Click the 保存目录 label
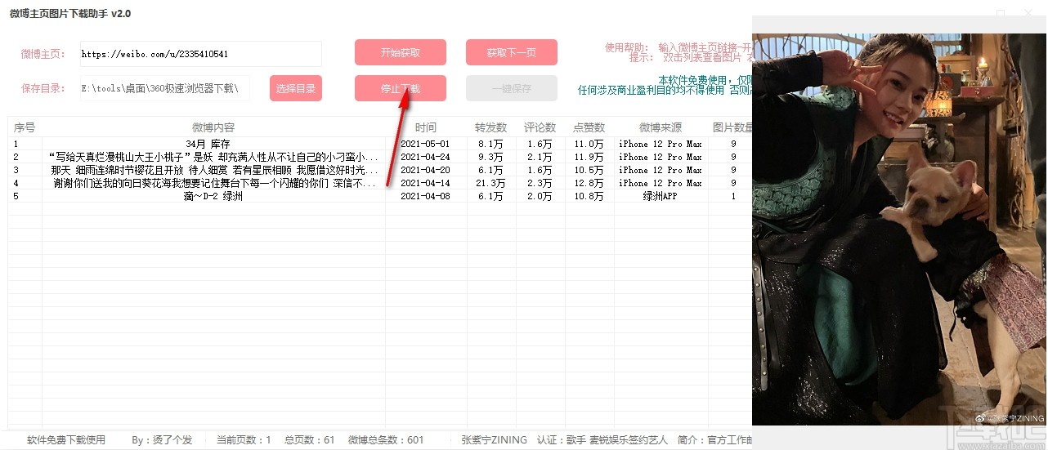The image size is (1048, 450). (43, 88)
